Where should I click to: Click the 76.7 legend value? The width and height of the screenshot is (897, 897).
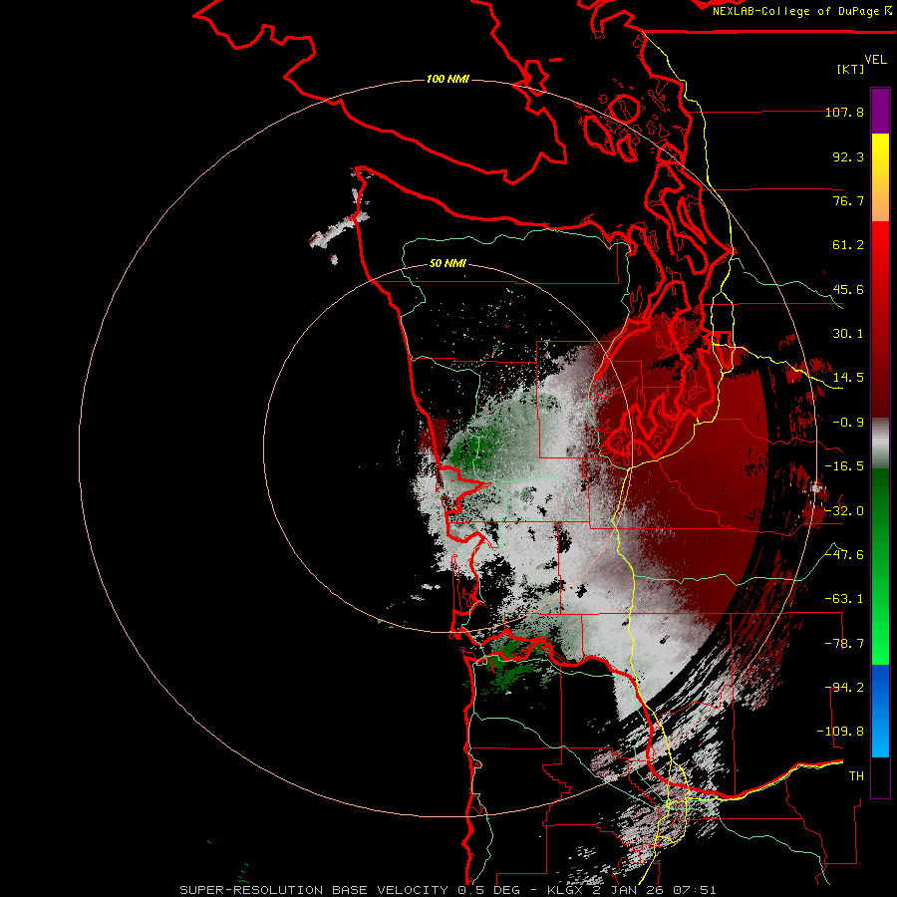tap(848, 200)
